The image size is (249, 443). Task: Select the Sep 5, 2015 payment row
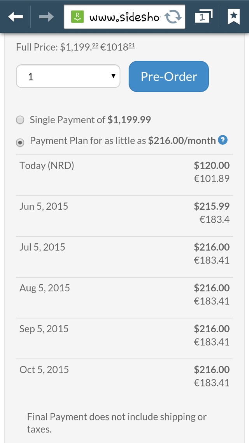[x=124, y=336]
